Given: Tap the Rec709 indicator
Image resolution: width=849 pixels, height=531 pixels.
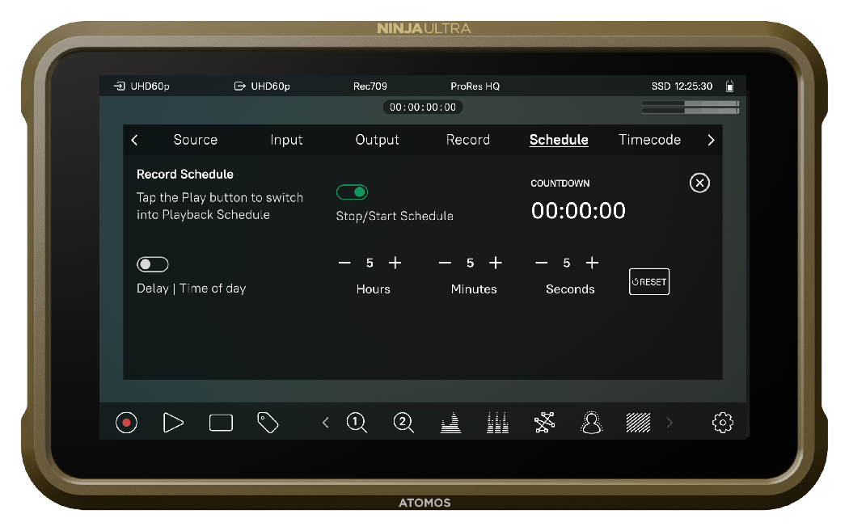Looking at the screenshot, I should pyautogui.click(x=370, y=86).
